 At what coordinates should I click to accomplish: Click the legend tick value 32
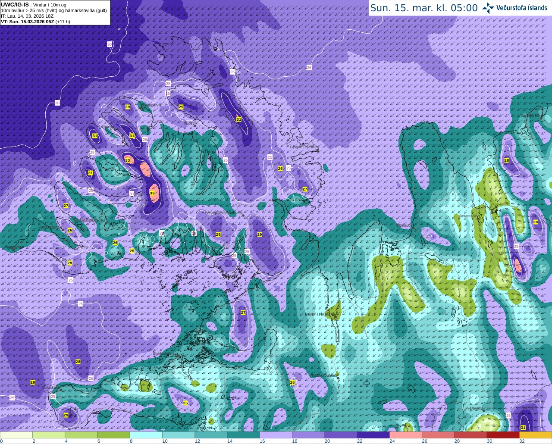[522, 441]
